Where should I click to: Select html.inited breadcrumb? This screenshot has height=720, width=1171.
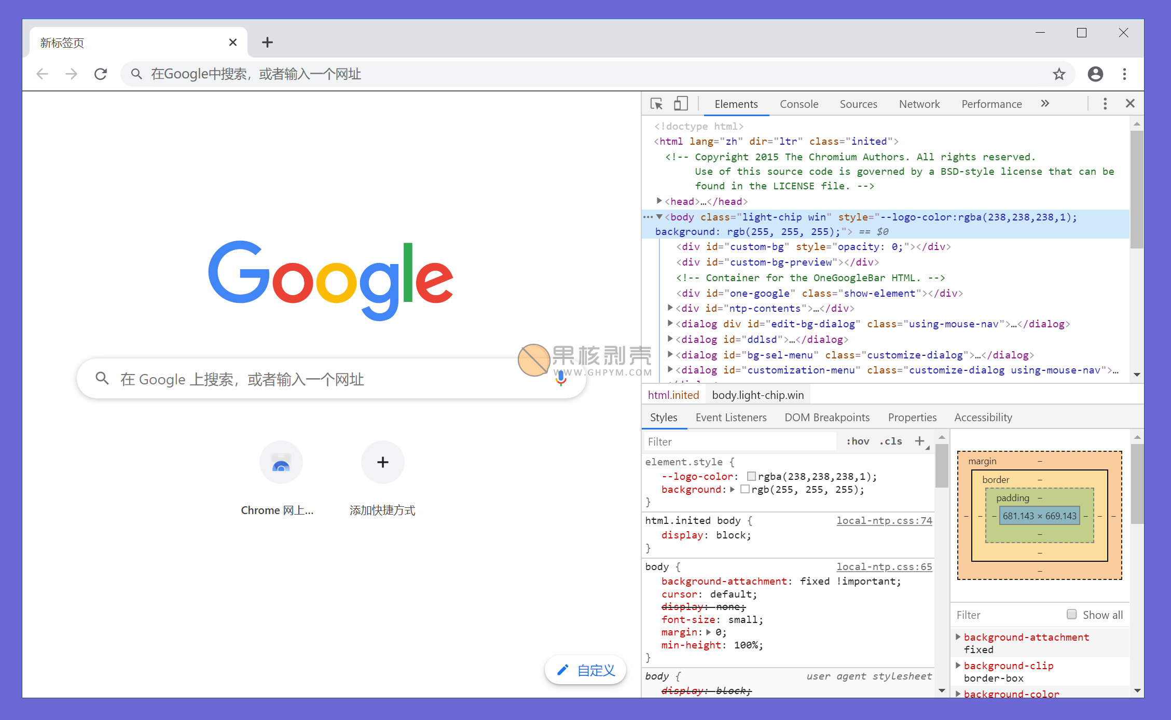coord(673,395)
